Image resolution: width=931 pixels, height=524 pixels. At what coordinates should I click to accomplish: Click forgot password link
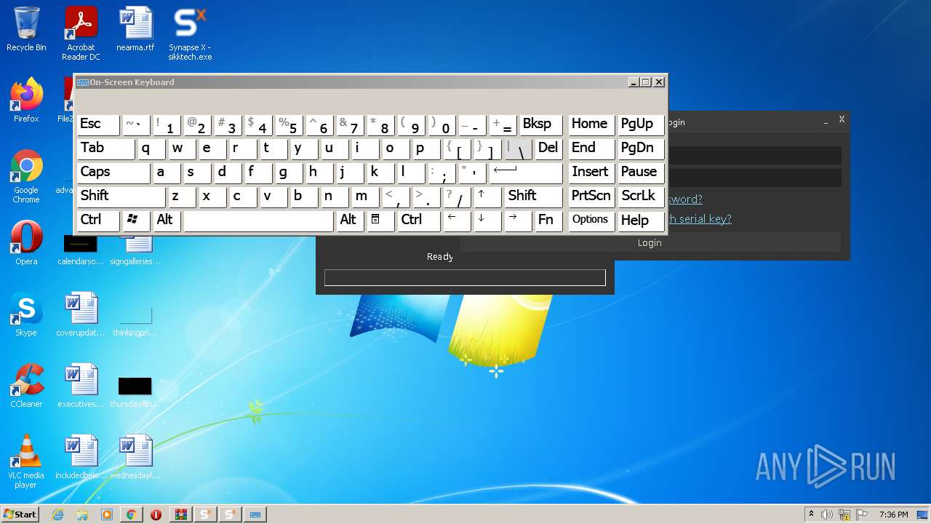[x=684, y=199]
